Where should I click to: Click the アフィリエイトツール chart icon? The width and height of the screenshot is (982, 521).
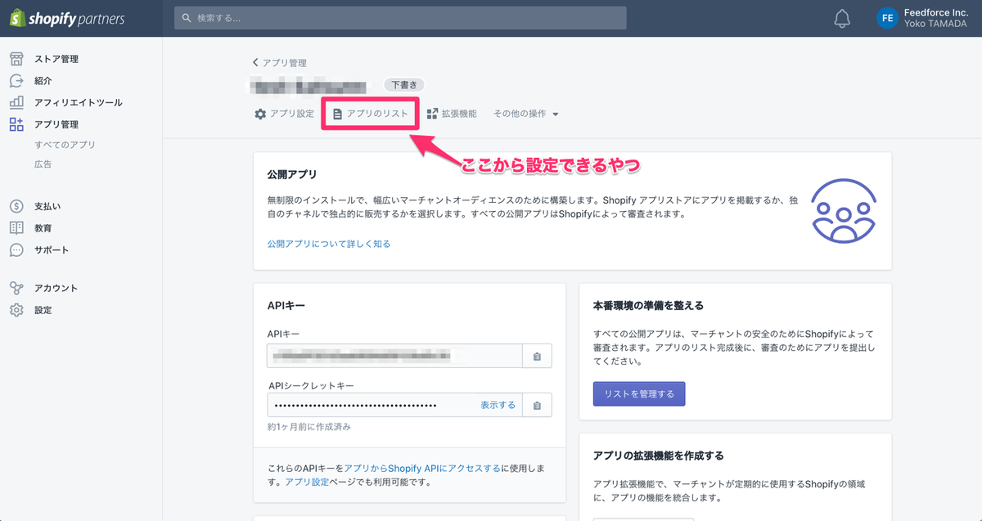click(16, 102)
